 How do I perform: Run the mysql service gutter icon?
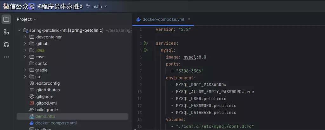(x=146, y=50)
